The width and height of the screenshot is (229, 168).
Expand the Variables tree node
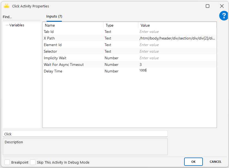(17, 25)
